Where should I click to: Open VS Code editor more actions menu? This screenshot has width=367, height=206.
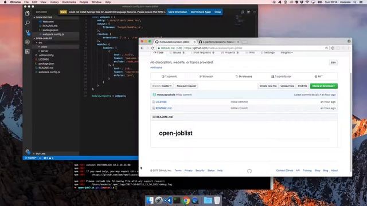[x=255, y=12]
